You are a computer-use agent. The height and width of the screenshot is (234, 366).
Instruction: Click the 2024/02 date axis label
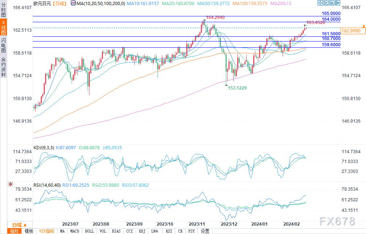tap(291, 224)
